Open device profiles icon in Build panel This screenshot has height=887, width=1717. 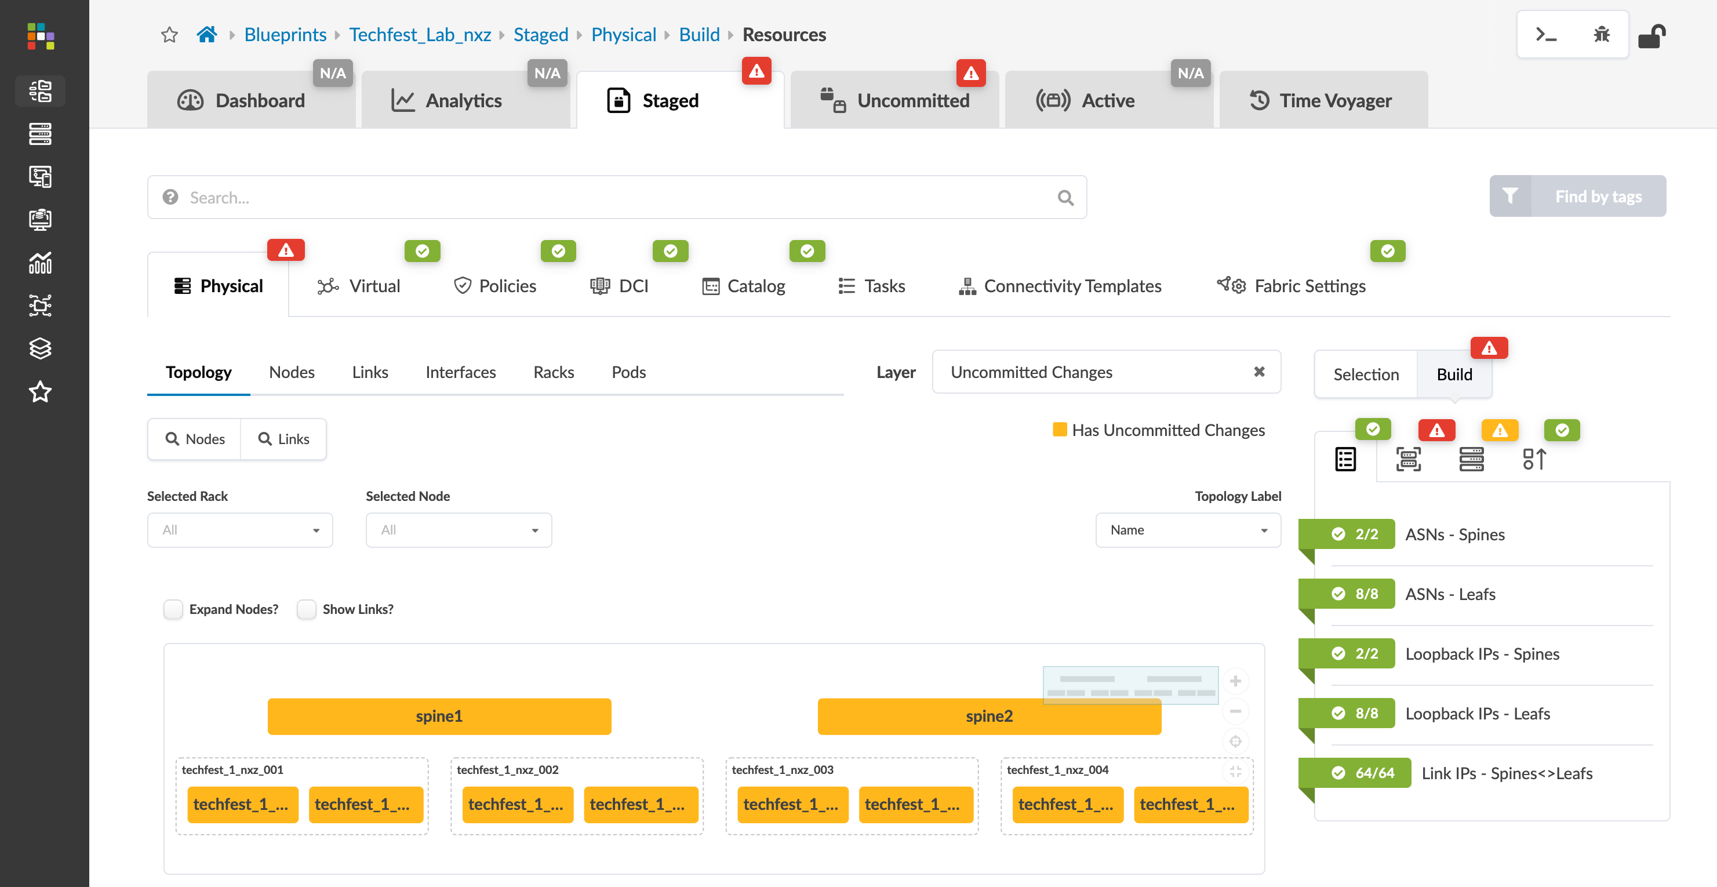pyautogui.click(x=1407, y=459)
